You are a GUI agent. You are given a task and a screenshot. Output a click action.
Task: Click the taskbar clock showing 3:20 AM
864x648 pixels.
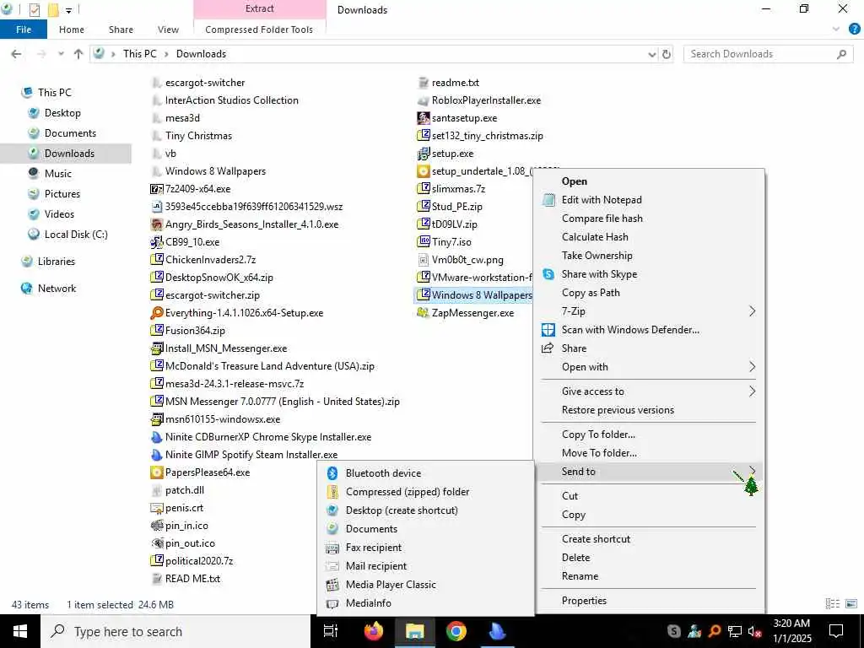[791, 631]
